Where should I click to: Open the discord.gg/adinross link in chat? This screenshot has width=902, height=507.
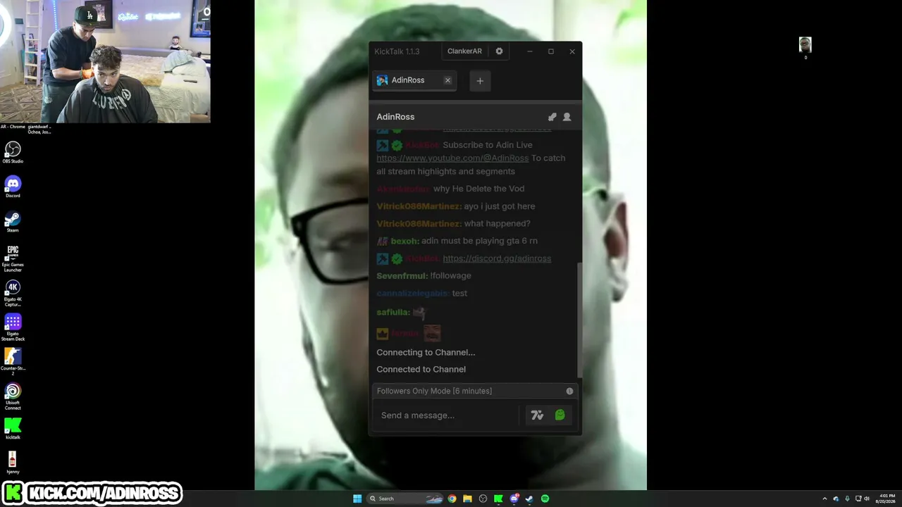pyautogui.click(x=497, y=258)
